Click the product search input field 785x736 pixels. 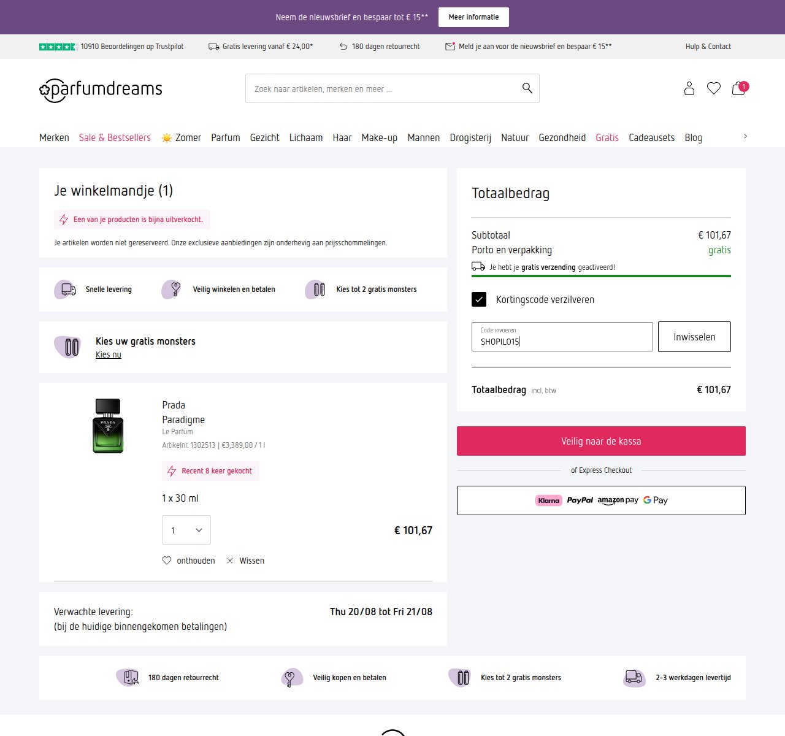point(392,88)
